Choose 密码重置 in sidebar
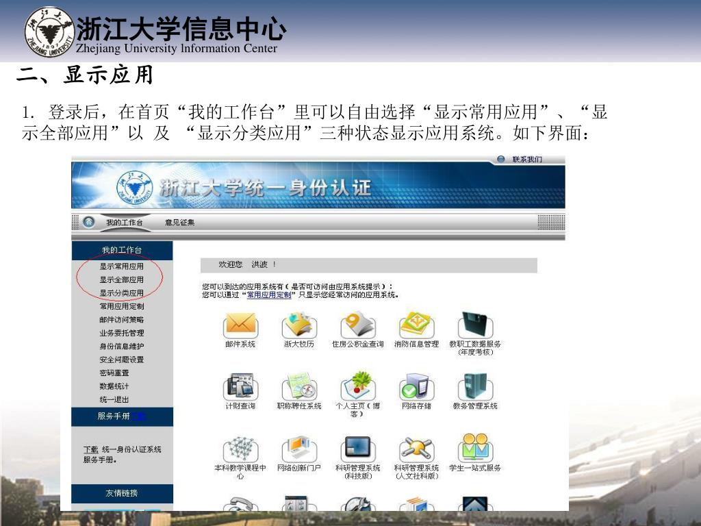Screen dimensions: 701x526 point(114,373)
